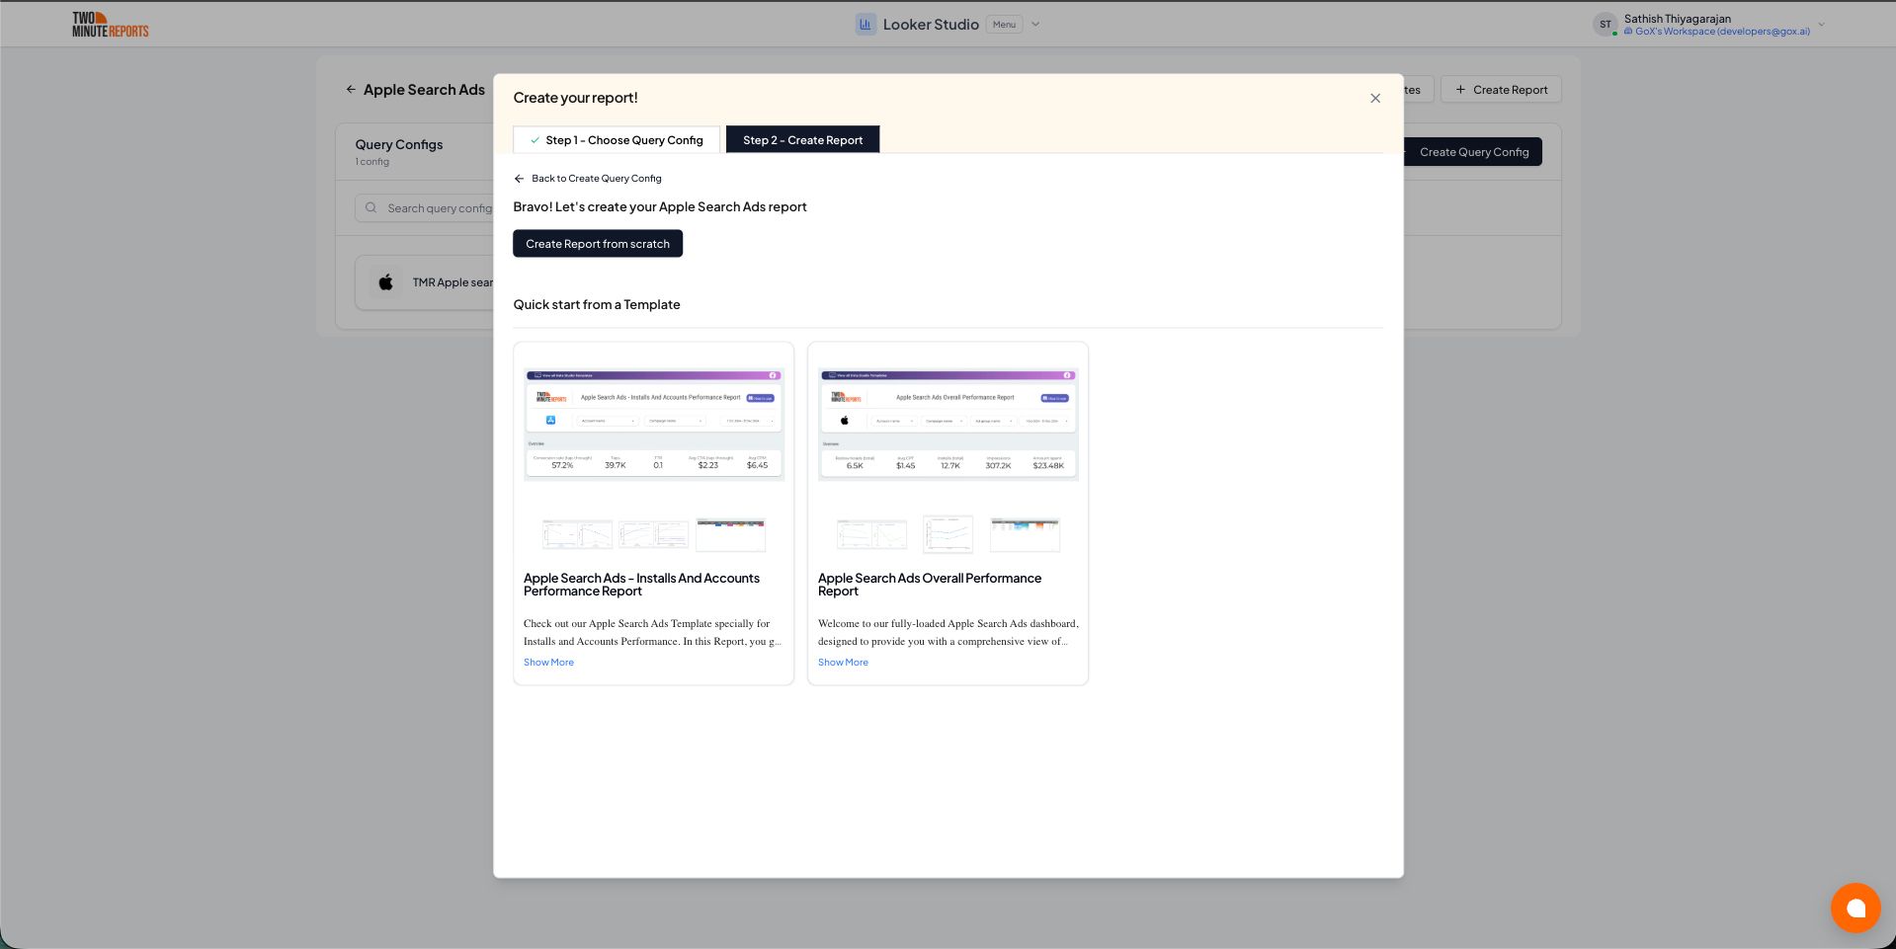
Task: Click the Apple icon on Overall Performance template
Action: pyautogui.click(x=846, y=420)
